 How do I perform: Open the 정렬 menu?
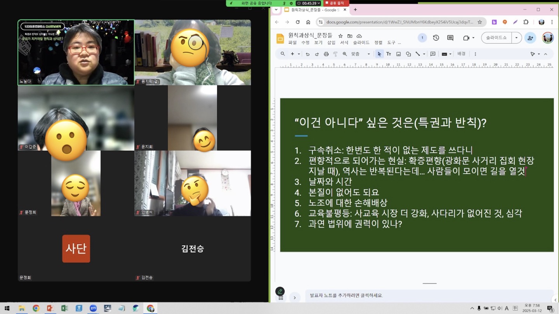pos(378,43)
